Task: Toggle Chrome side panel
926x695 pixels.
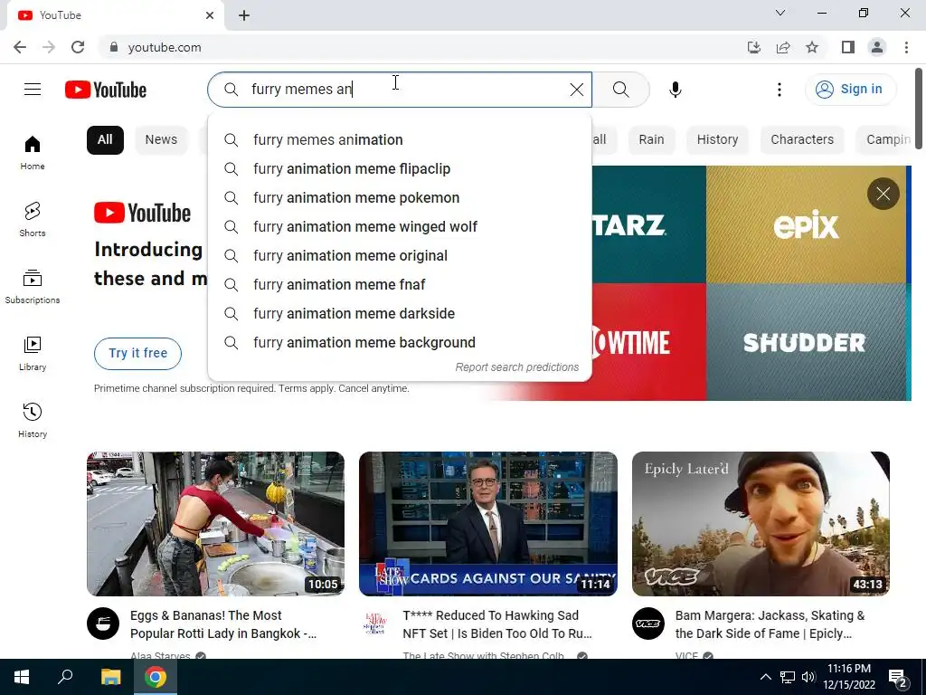Action: point(848,47)
